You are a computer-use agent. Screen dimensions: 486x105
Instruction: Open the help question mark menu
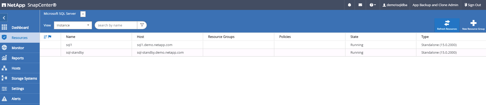(372, 5)
